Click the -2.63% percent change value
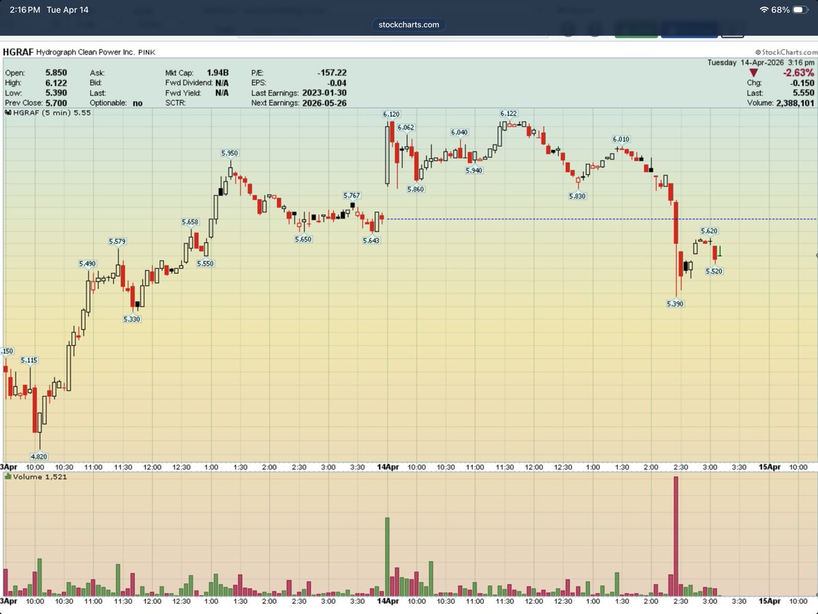This screenshot has height=614, width=818. pyautogui.click(x=798, y=72)
